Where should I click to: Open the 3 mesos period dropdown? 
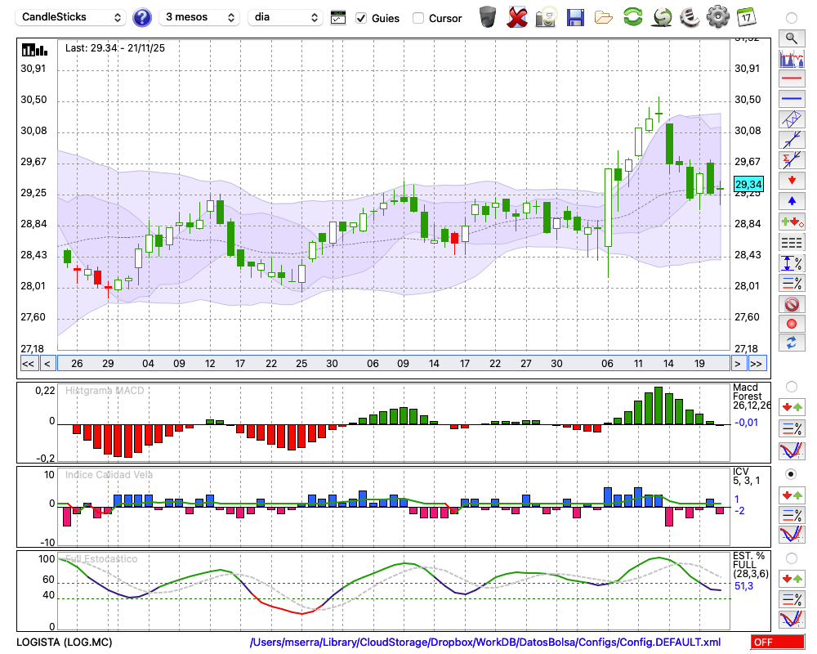point(199,17)
